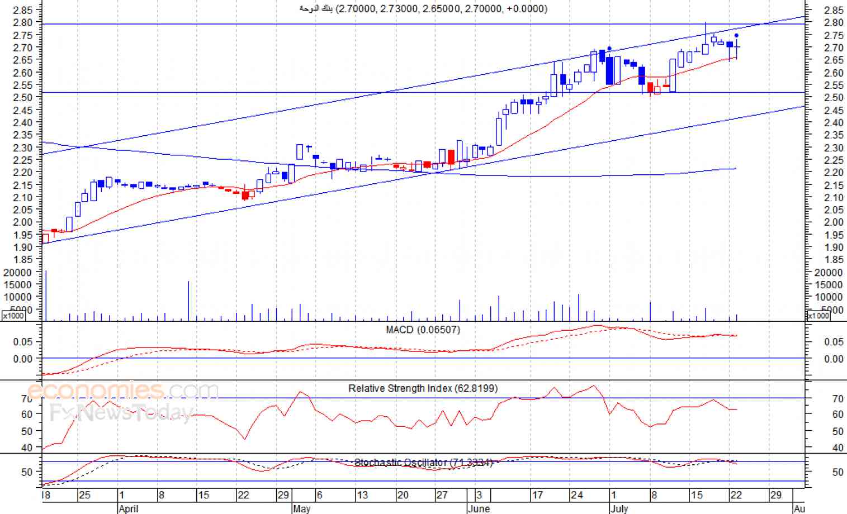This screenshot has height=514, width=847.
Task: Click 20000 on the right volume axis
Action: click(829, 273)
